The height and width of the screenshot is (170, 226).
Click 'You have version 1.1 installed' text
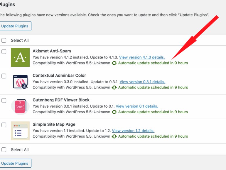[x=59, y=131]
